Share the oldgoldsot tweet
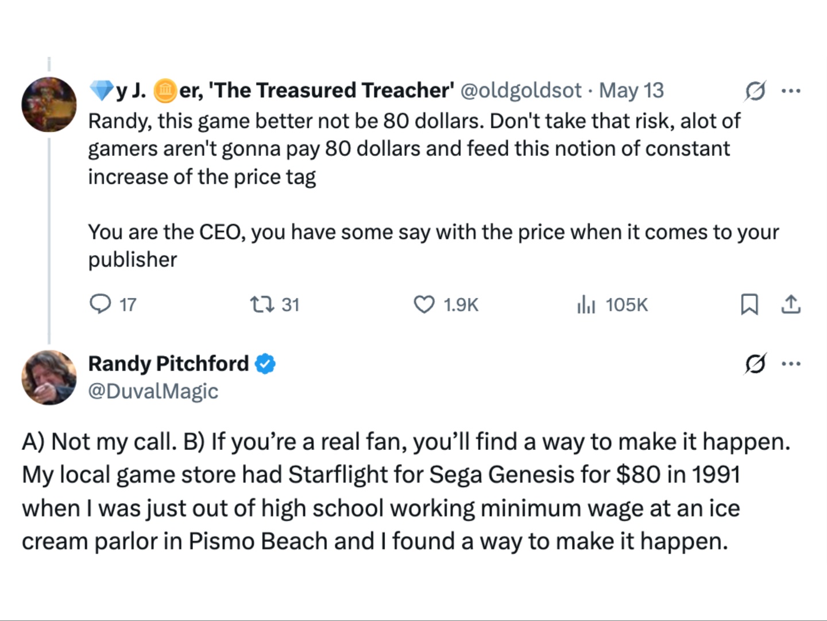Image resolution: width=827 pixels, height=621 pixels. point(791,304)
